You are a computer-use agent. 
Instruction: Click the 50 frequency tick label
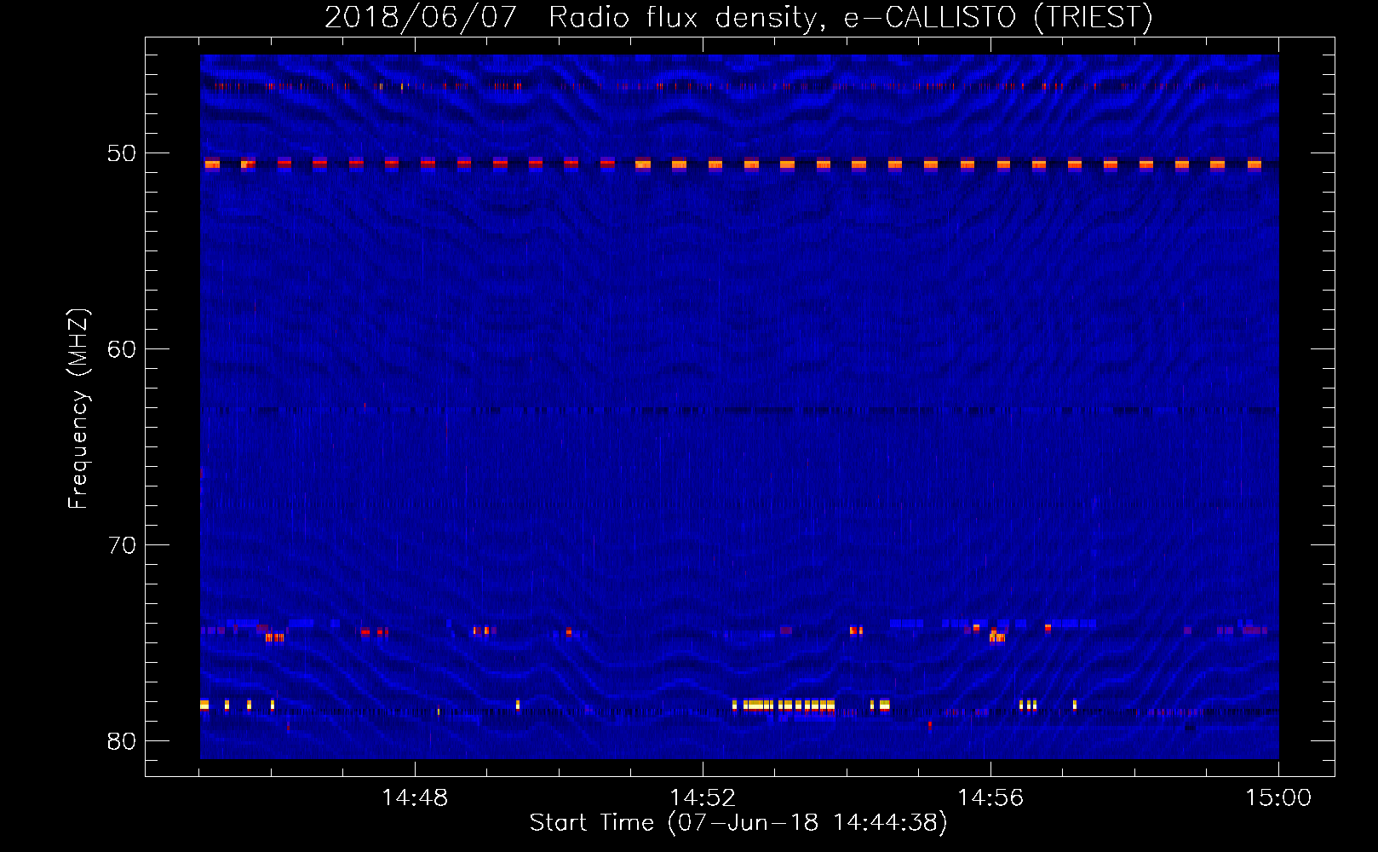(122, 153)
